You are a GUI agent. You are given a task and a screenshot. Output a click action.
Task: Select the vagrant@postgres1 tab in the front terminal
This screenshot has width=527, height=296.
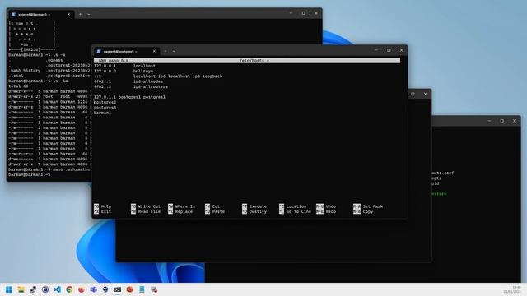pos(126,51)
